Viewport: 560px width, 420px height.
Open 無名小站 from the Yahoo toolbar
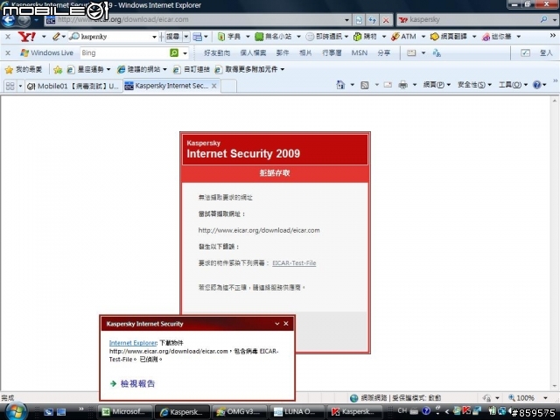click(x=273, y=37)
